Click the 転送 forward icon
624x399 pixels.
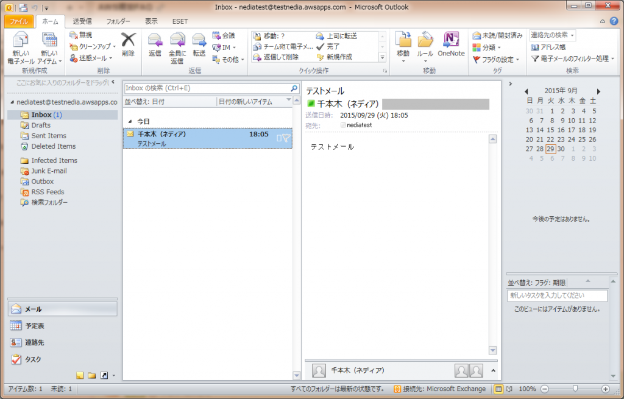click(x=199, y=41)
